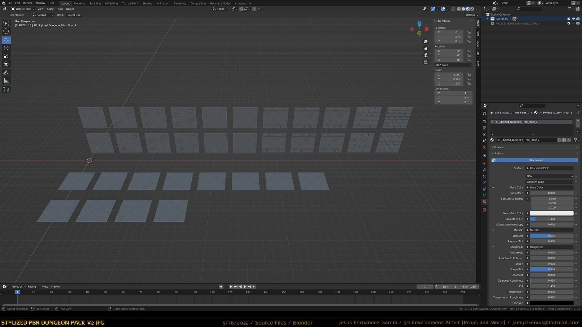Toggle Scale Y lock
Viewport: 582px width, 327px height.
pyautogui.click(x=469, y=79)
